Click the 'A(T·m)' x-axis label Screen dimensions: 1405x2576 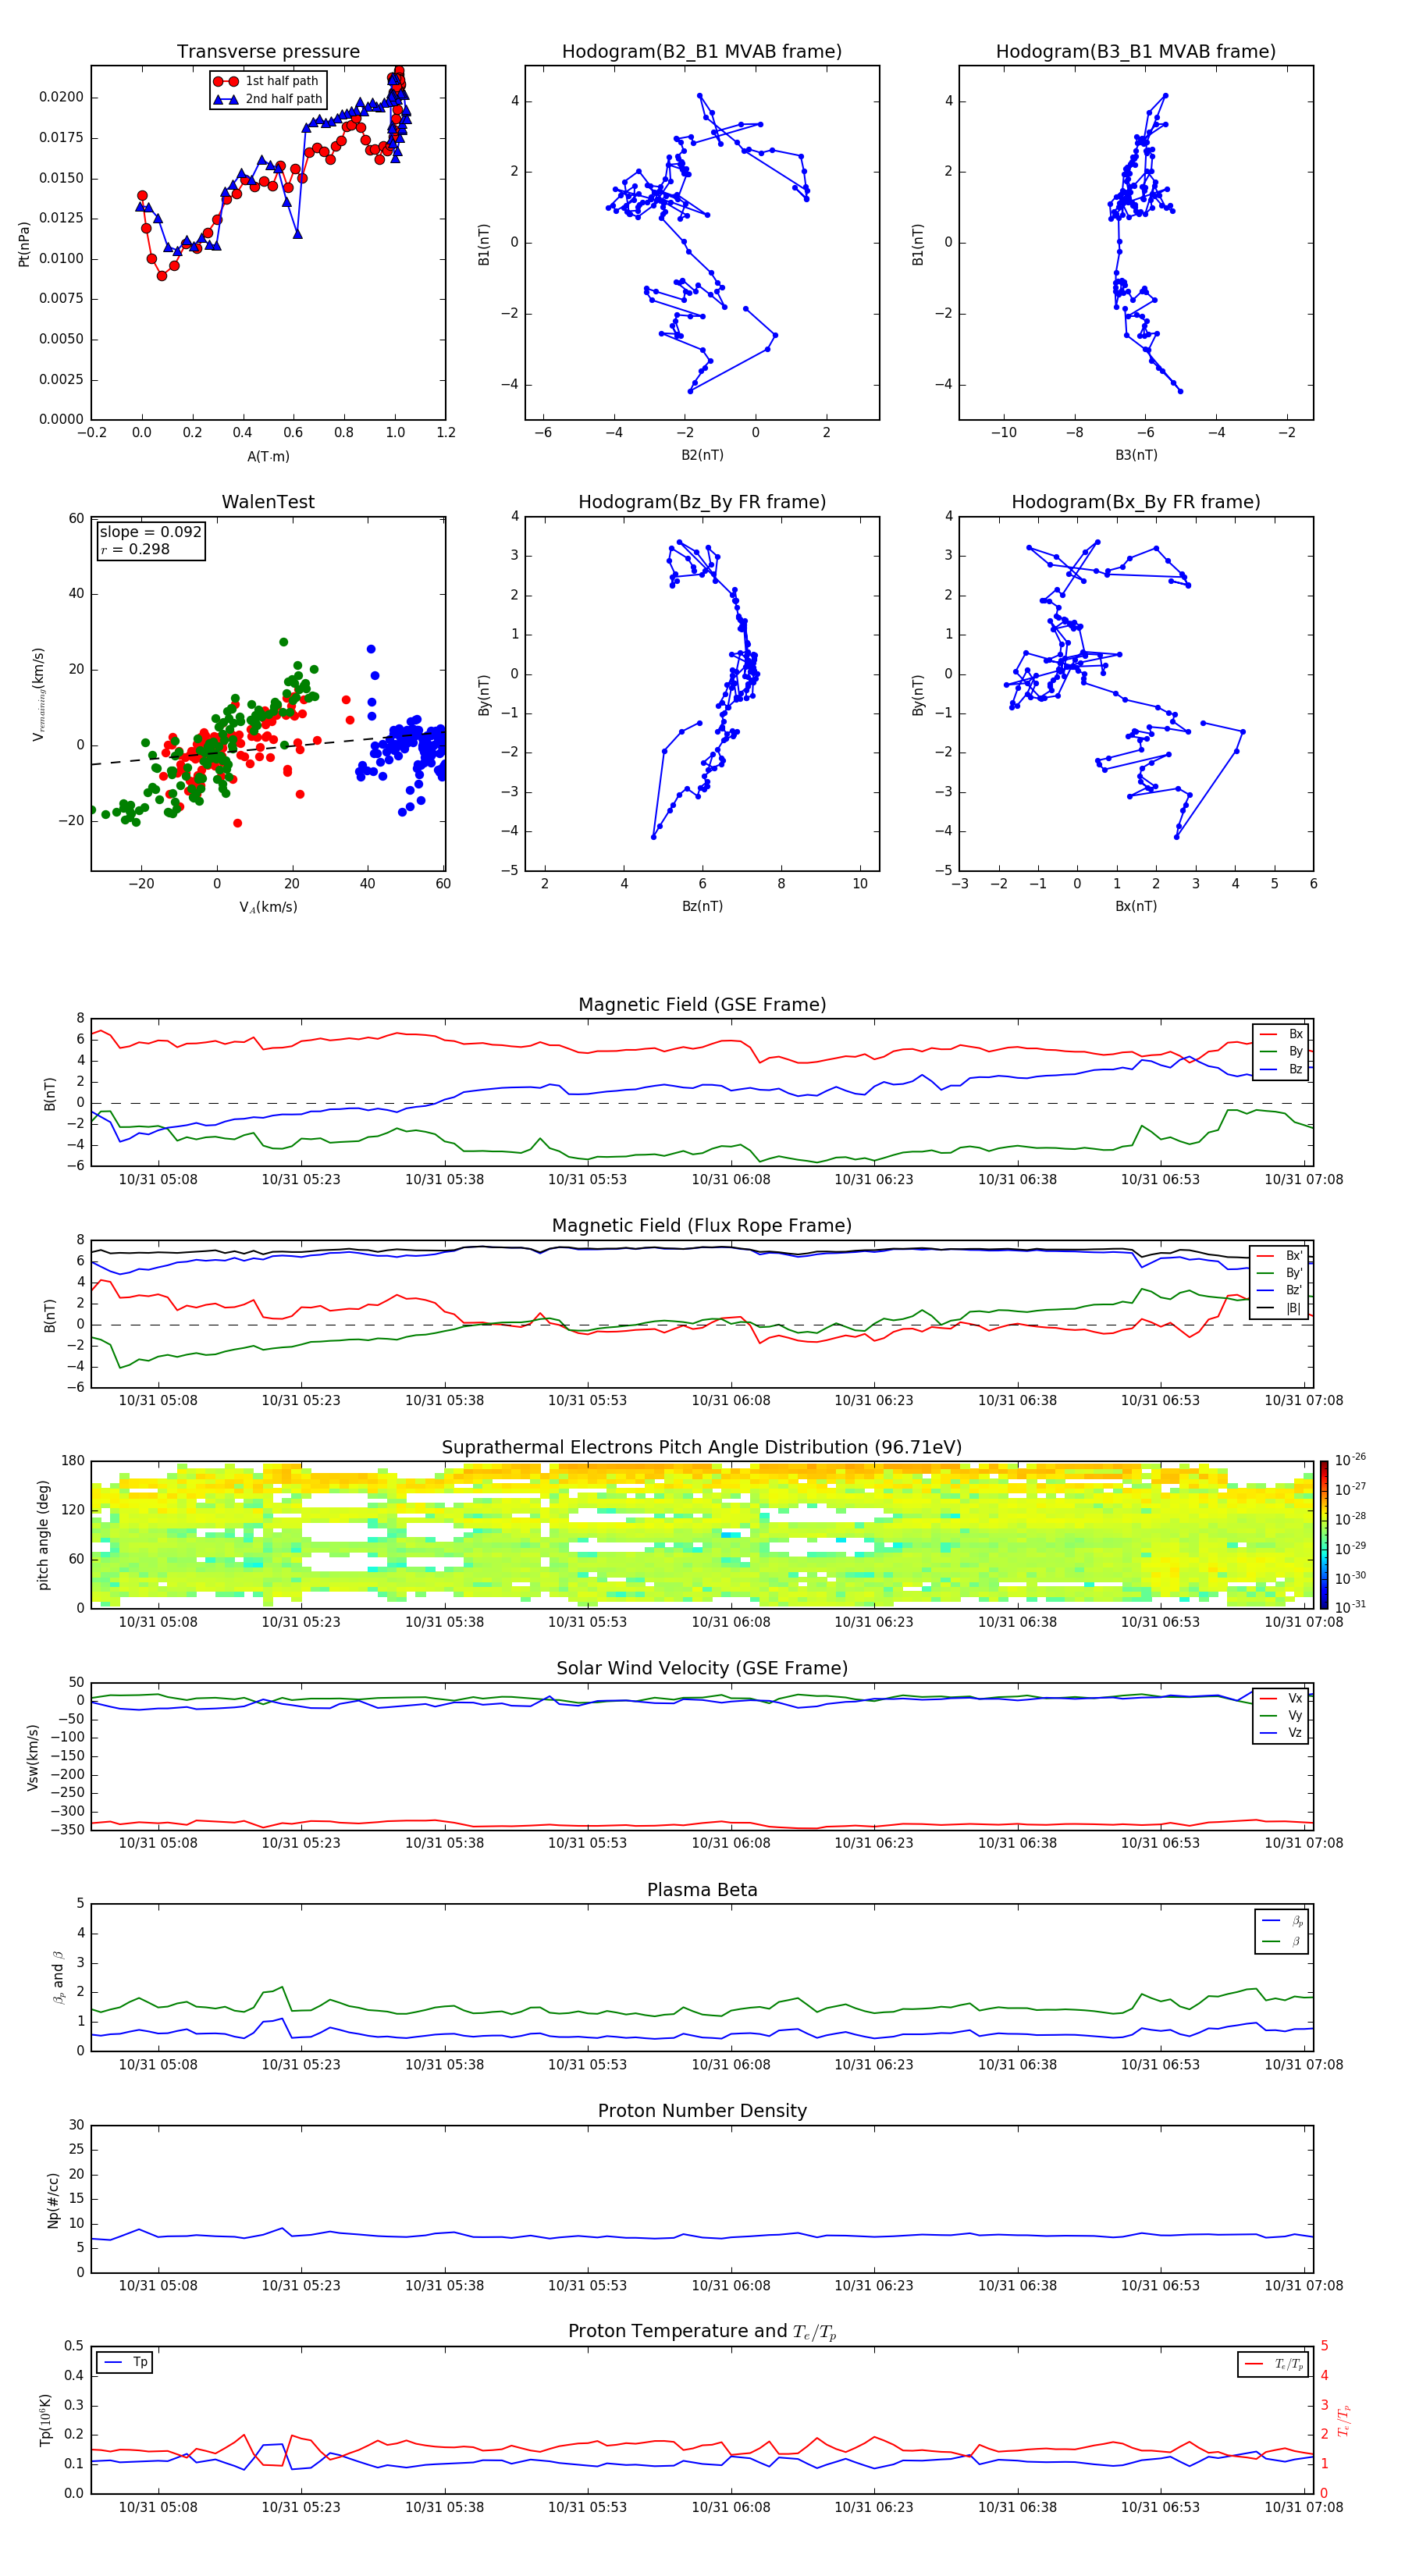(x=268, y=456)
